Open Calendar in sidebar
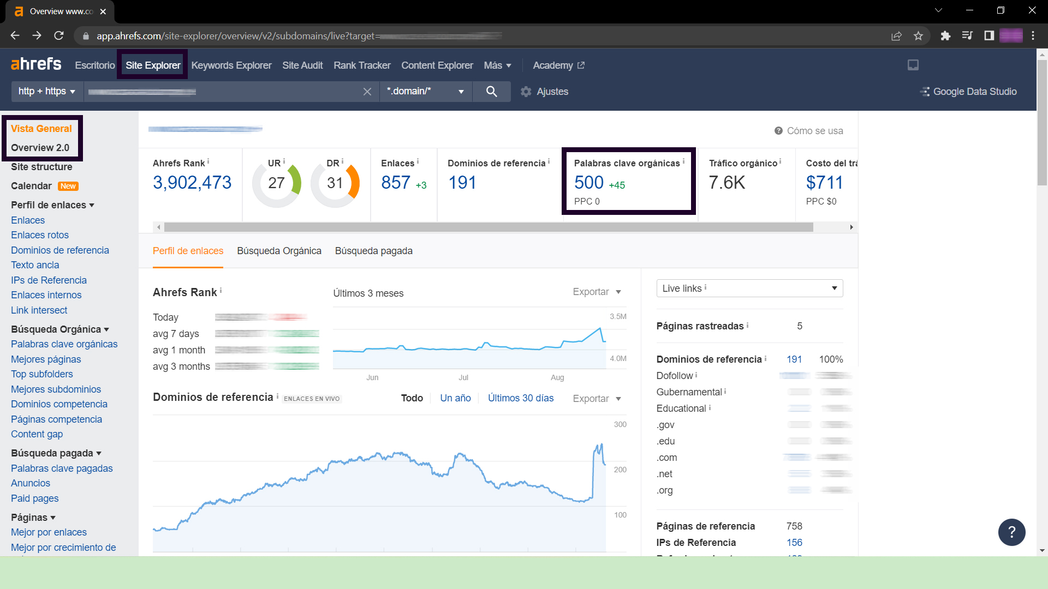 click(x=31, y=186)
